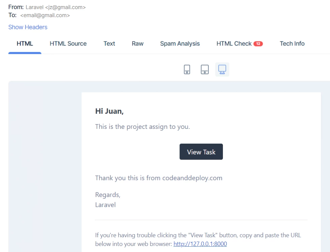This screenshot has width=330, height=252.
Task: Click the highlighted desktop preview icon
Action: pos(222,69)
